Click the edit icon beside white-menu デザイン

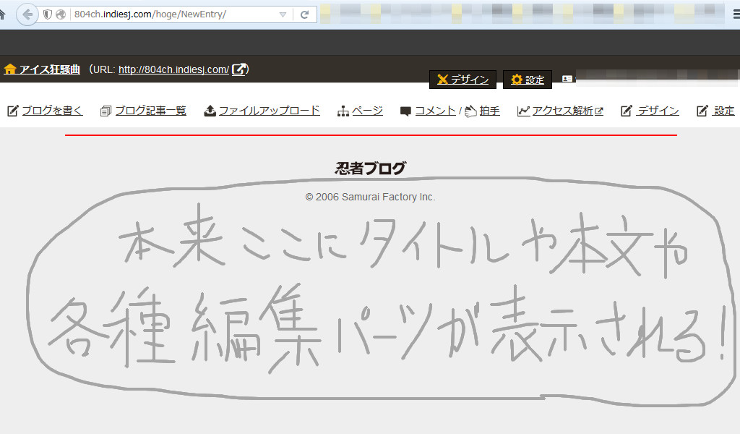point(627,111)
